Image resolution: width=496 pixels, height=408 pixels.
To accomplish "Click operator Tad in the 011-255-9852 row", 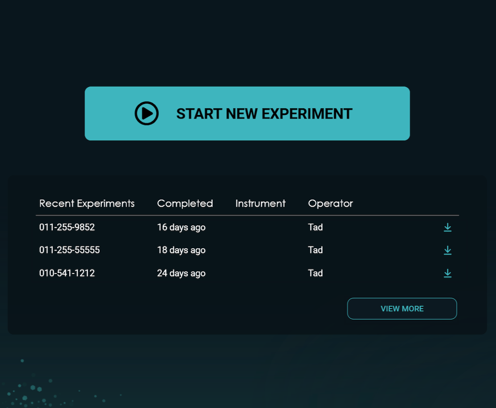I will tap(316, 228).
